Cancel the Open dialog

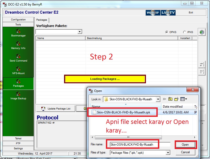point(185,152)
